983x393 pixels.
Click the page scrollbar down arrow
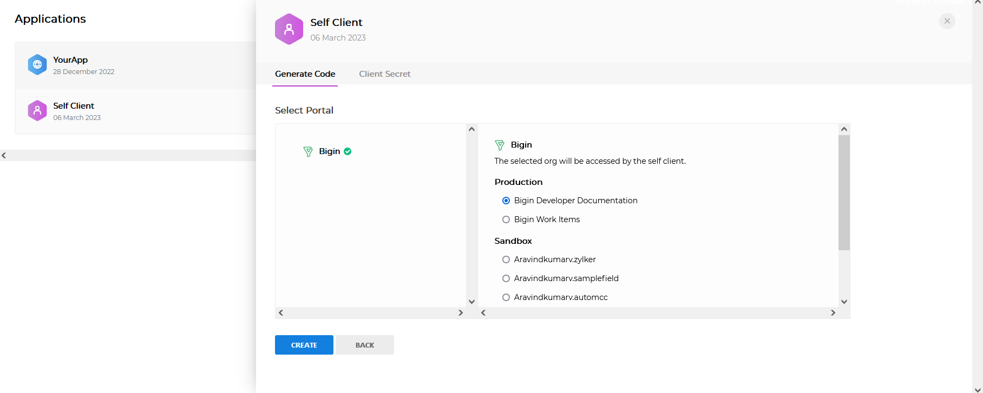978,389
